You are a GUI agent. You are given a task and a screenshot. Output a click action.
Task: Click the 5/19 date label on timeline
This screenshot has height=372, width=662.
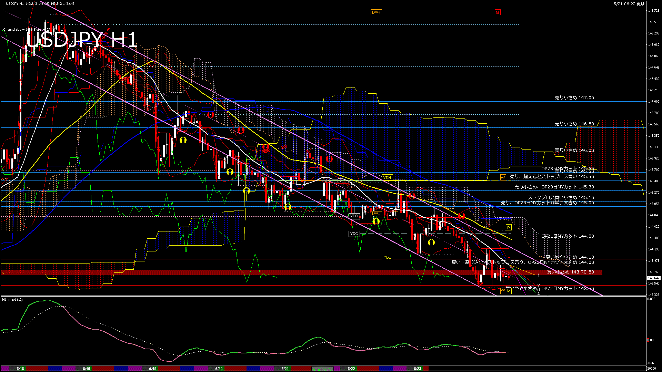coord(153,369)
